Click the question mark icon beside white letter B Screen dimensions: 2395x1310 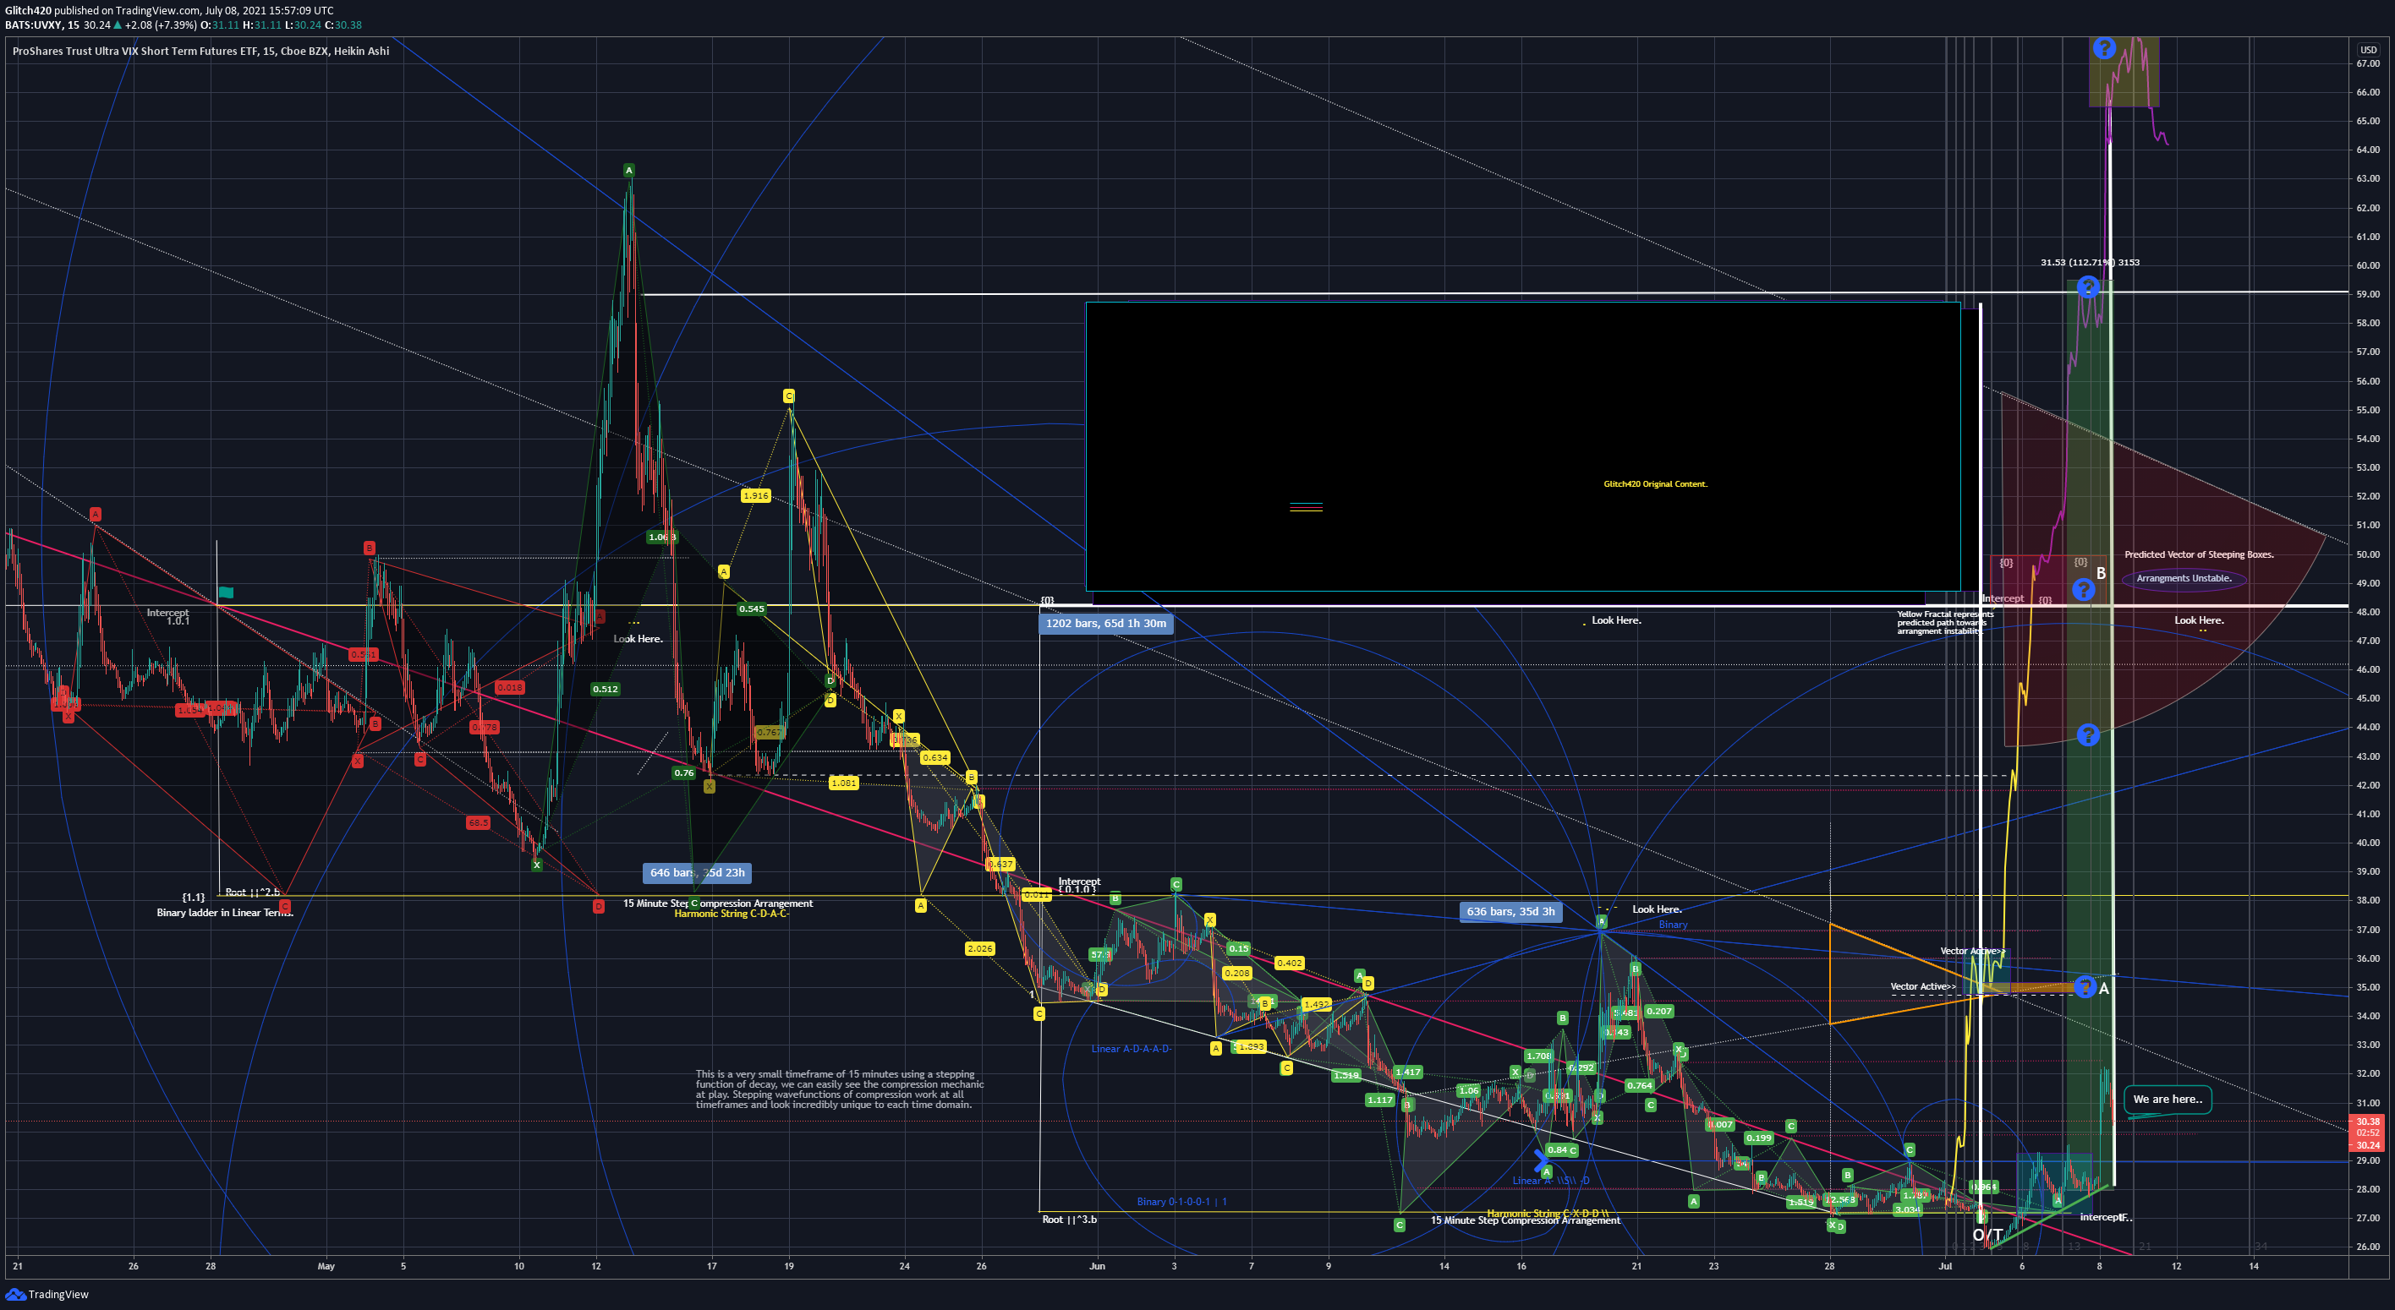[x=2084, y=589]
